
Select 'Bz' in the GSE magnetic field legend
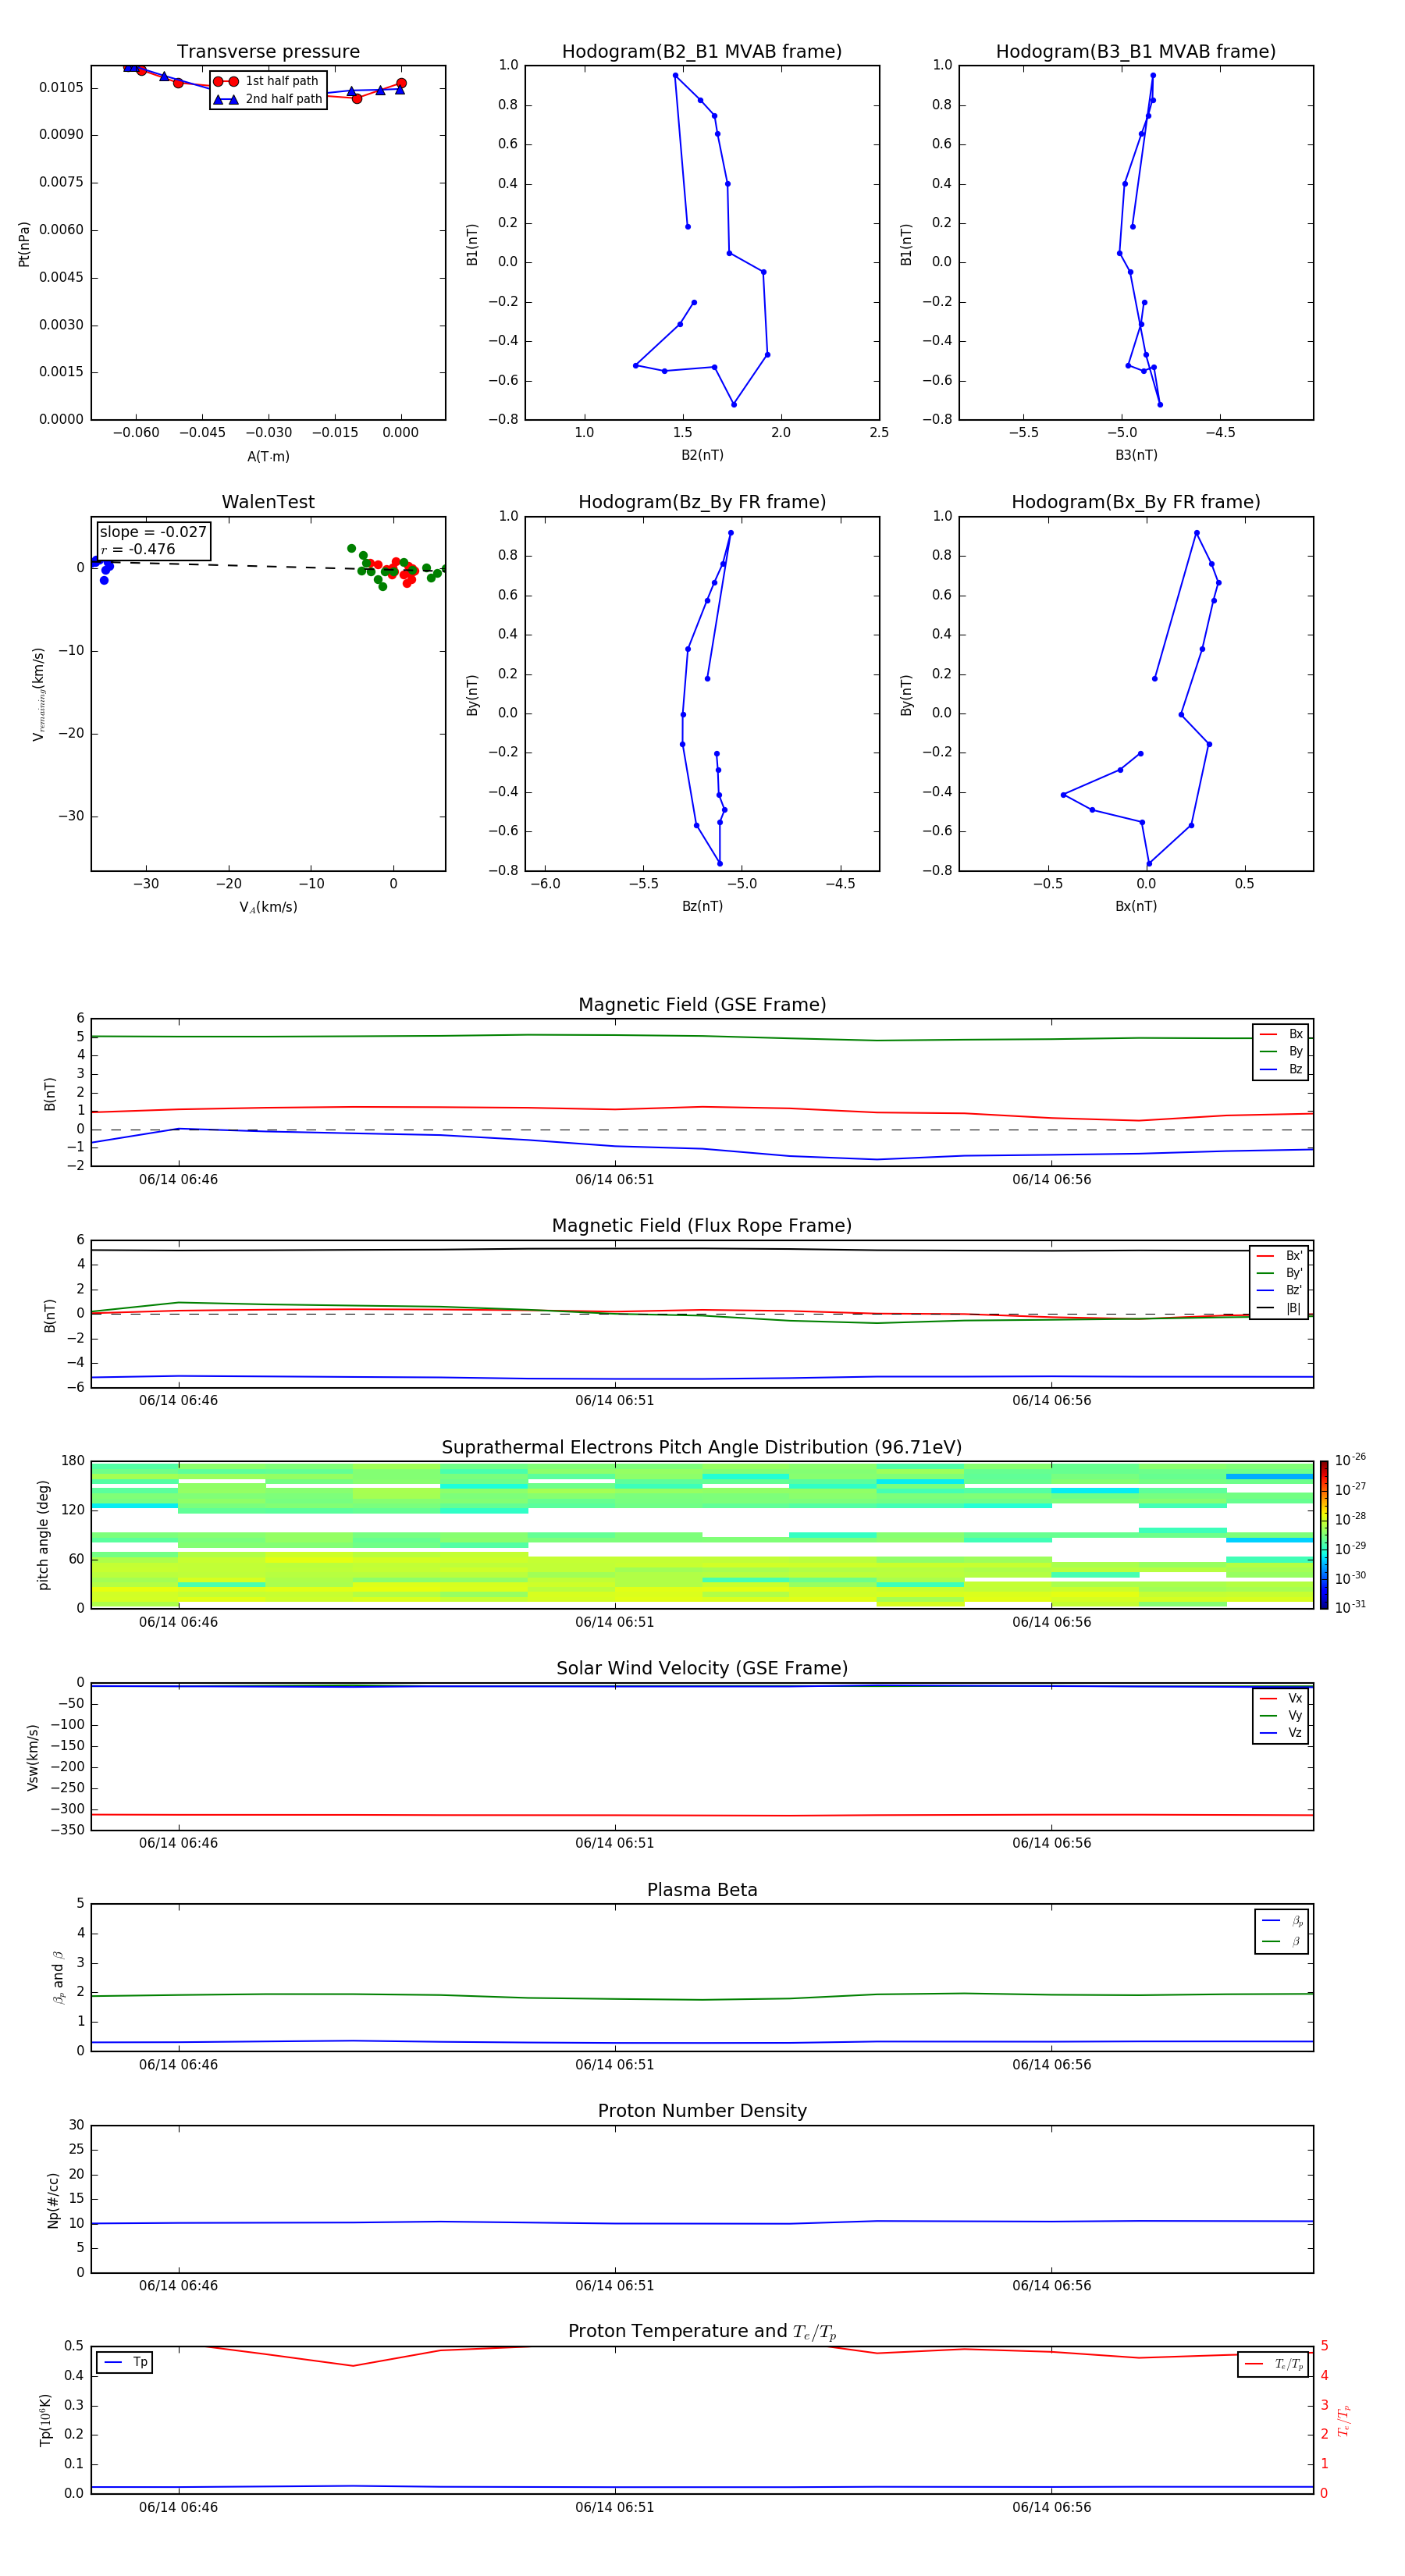pos(1281,1069)
